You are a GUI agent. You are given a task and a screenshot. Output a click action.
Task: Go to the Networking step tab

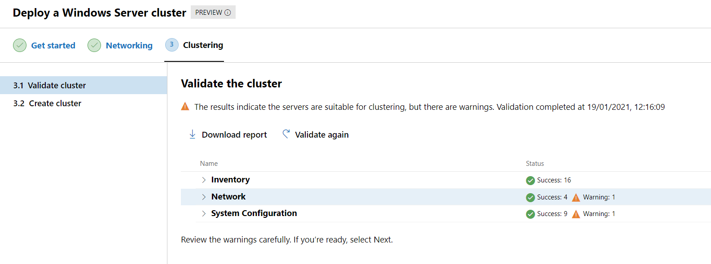tap(129, 45)
